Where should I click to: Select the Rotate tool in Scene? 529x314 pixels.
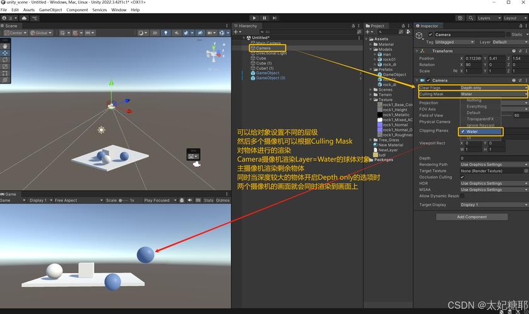(x=5, y=60)
